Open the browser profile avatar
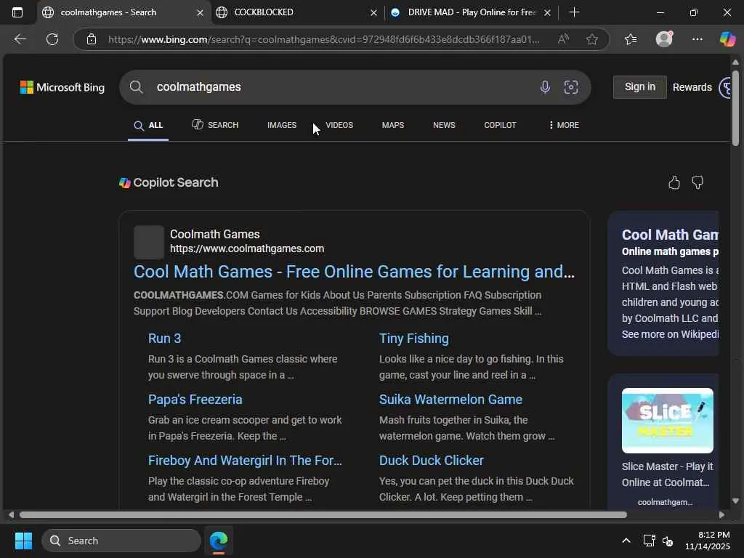Viewport: 744px width, 558px height. pyautogui.click(x=664, y=39)
